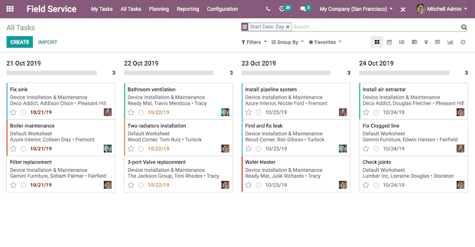475x247 pixels.
Task: Star the Check joints task
Action: click(x=366, y=185)
